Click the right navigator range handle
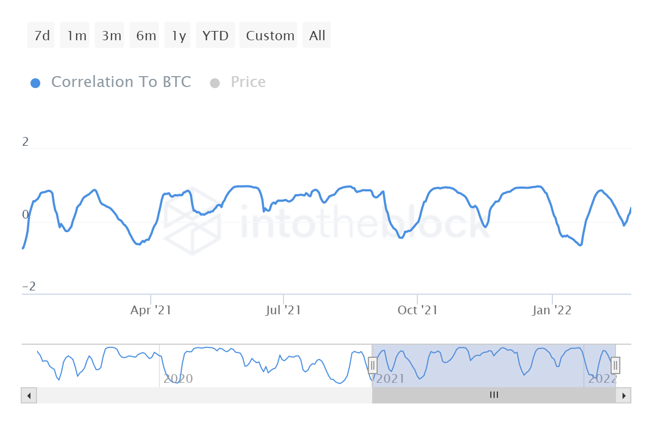Screen dimensions: 653x435 [615, 365]
